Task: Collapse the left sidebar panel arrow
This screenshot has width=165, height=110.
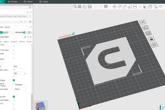Action: tap(35, 6)
